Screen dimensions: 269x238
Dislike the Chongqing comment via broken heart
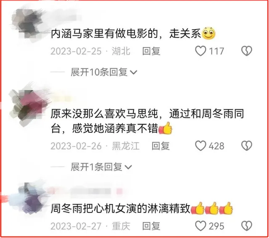[247, 226]
